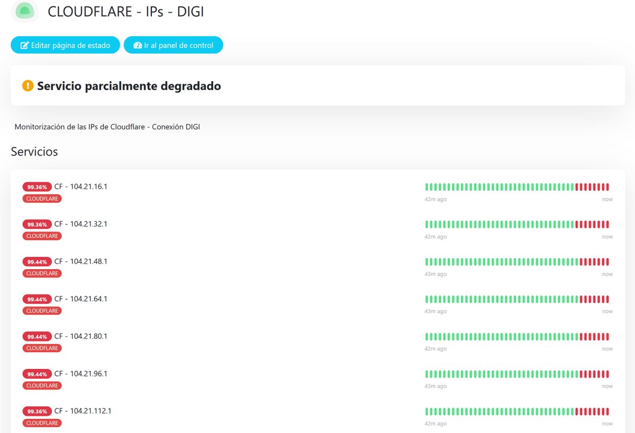
Task: Click heartbeat bar of CF - 104.21.112.1
Action: (518, 411)
